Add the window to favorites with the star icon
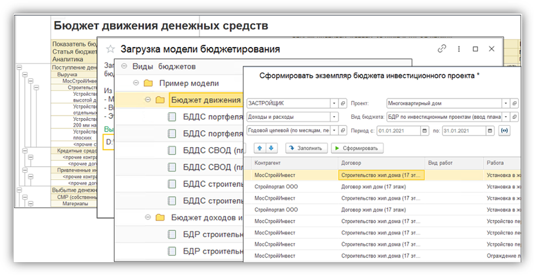534x275 pixels. point(110,49)
